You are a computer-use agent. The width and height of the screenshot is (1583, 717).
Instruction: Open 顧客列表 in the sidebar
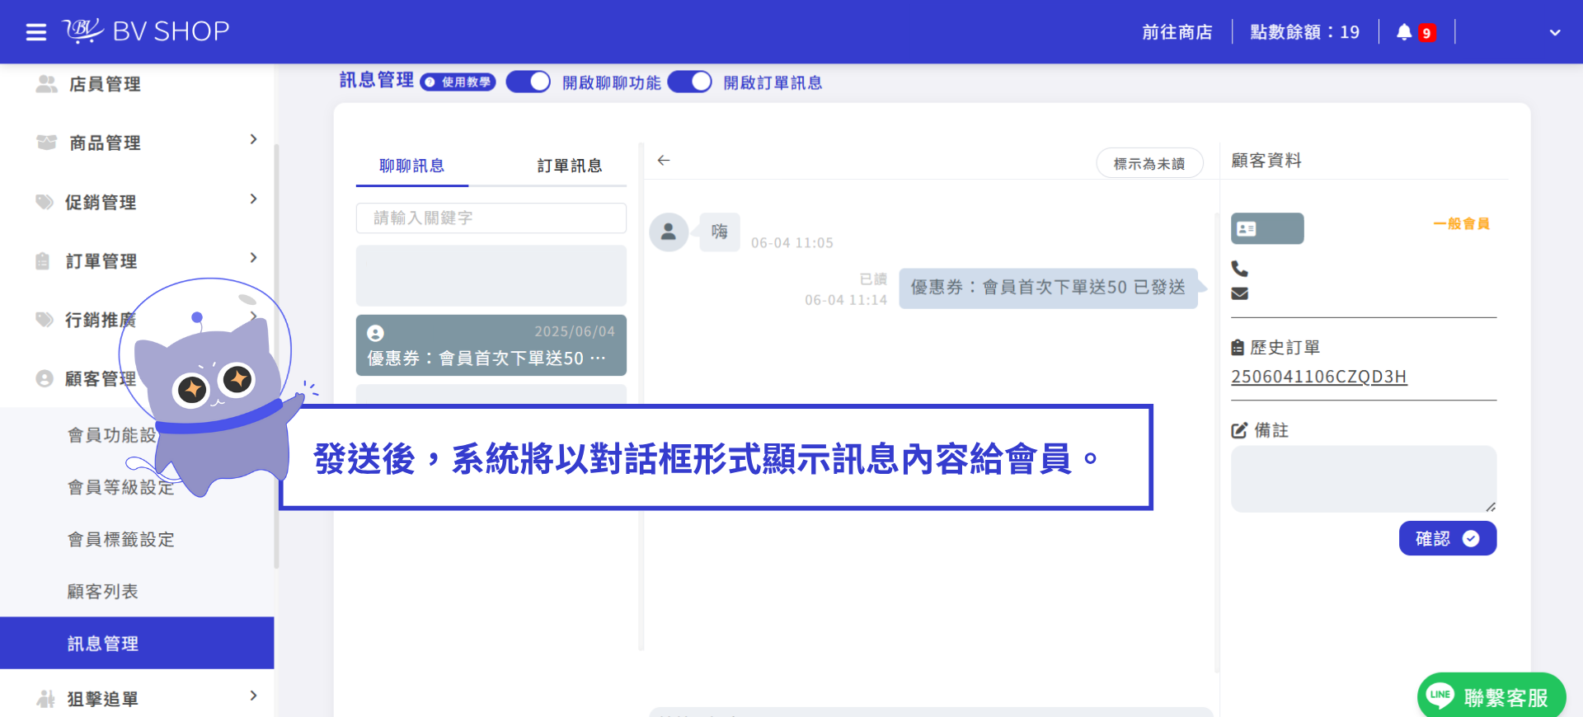tap(103, 592)
